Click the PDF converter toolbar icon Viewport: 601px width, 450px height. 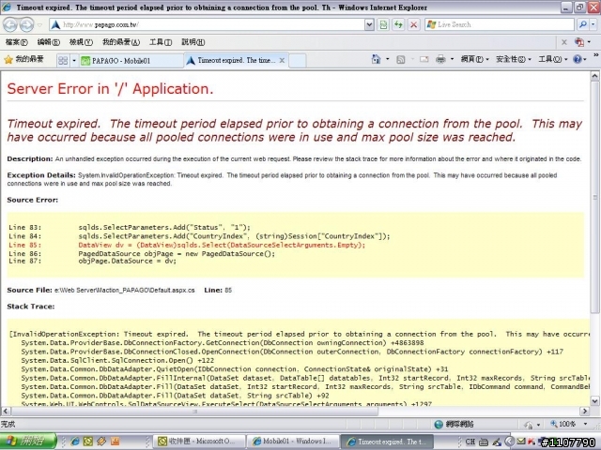click(579, 42)
